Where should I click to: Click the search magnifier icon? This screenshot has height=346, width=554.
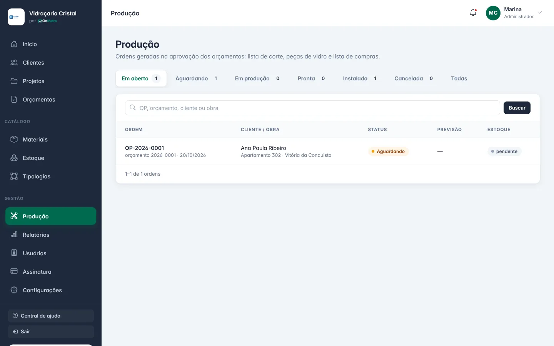click(x=133, y=108)
